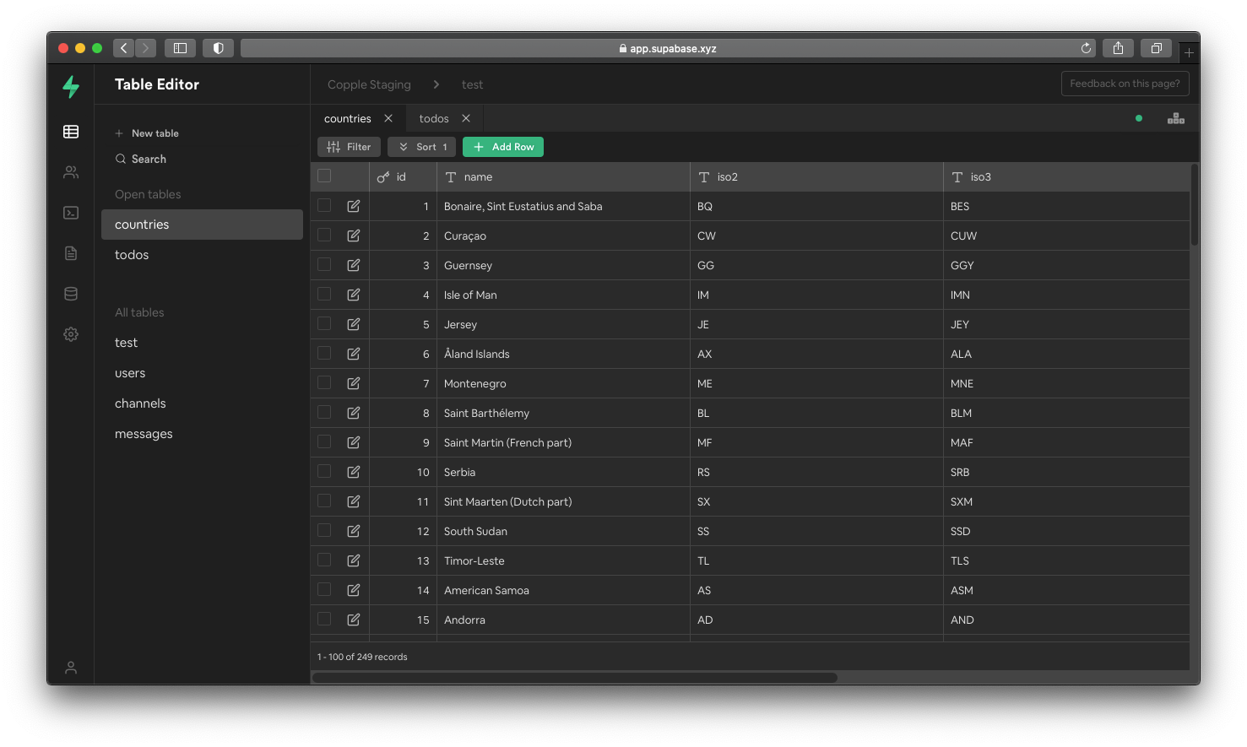Open the Settings gear icon in the sidebar

pos(71,334)
